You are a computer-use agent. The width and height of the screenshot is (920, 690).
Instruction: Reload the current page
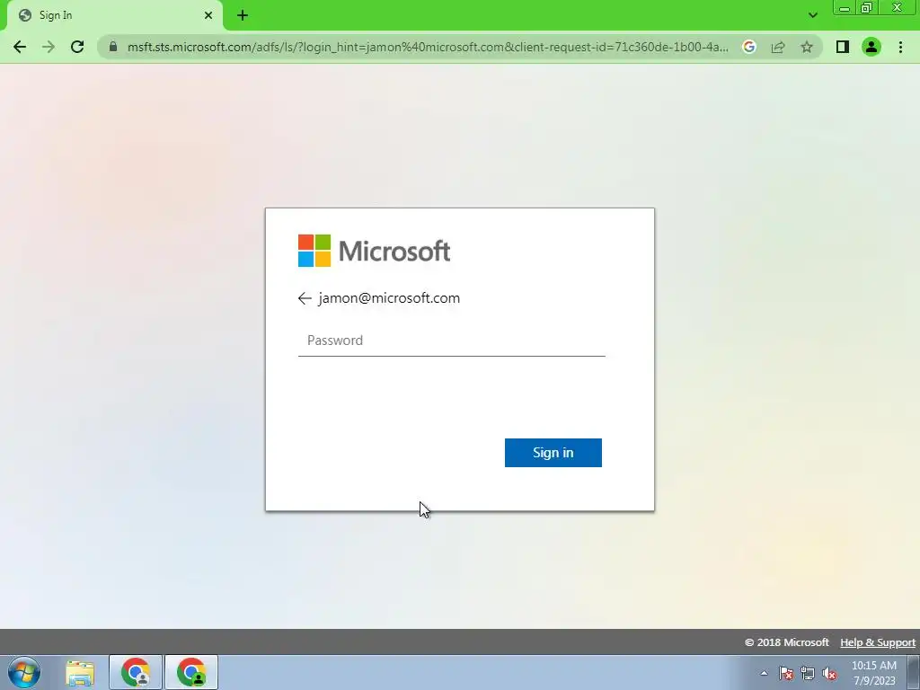click(77, 47)
